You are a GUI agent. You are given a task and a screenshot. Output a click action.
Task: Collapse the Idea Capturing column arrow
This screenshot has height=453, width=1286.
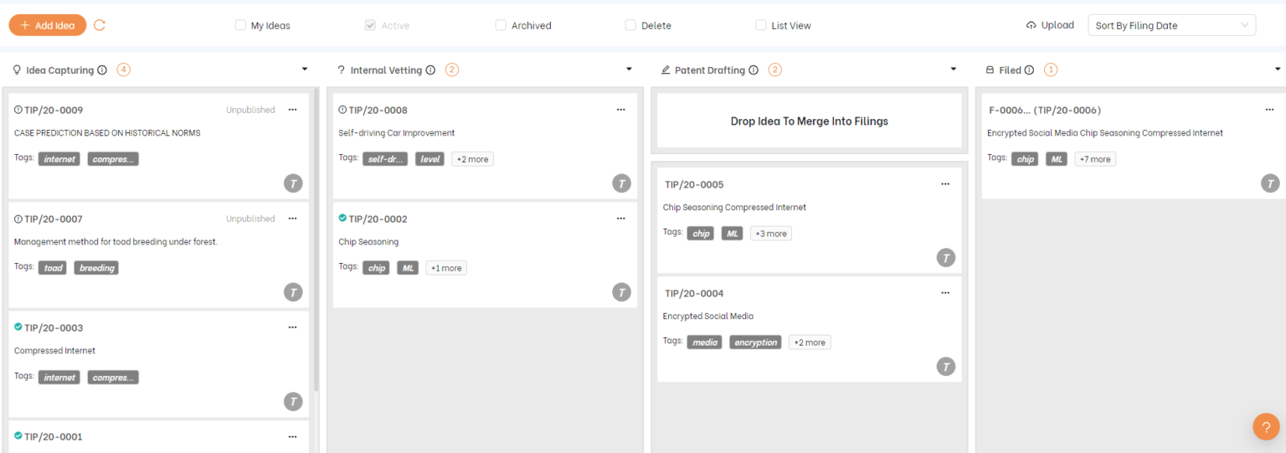pyautogui.click(x=305, y=69)
